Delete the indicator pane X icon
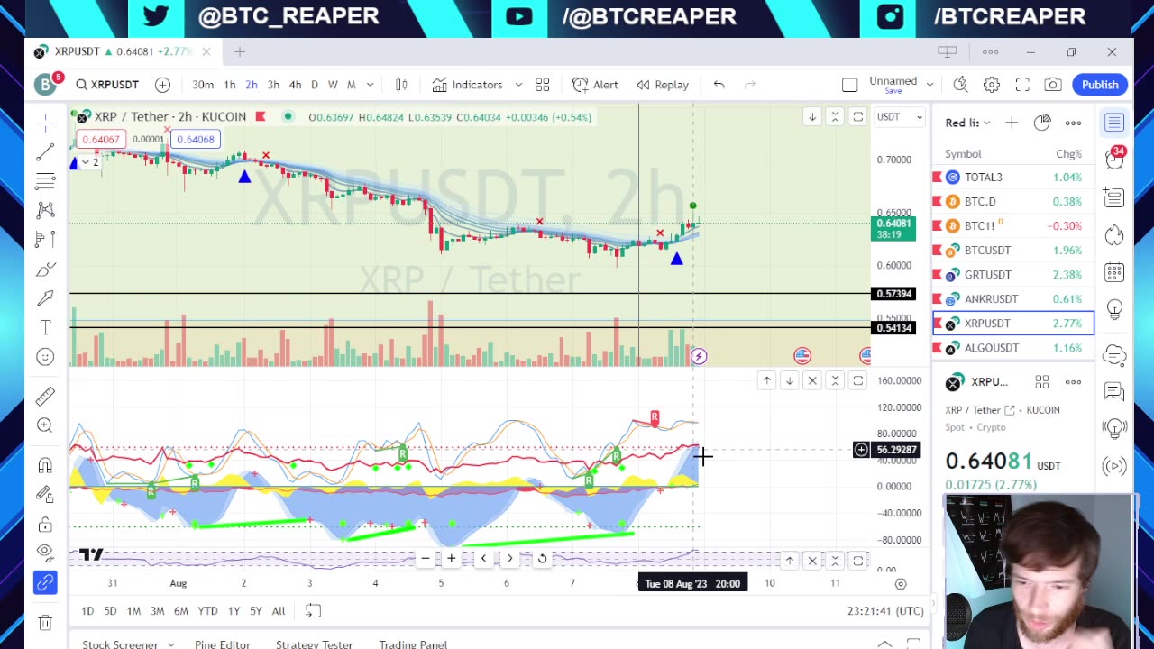The width and height of the screenshot is (1154, 649). point(812,381)
